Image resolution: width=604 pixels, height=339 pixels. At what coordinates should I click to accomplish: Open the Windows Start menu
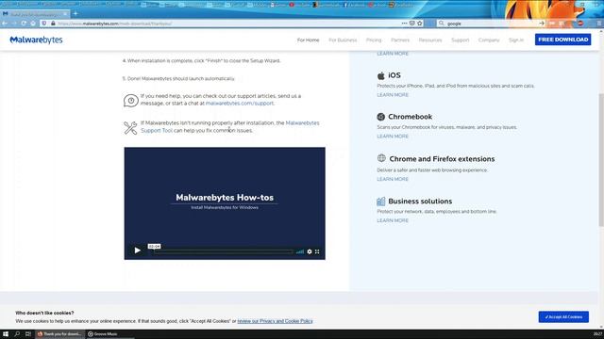[x=6, y=334]
